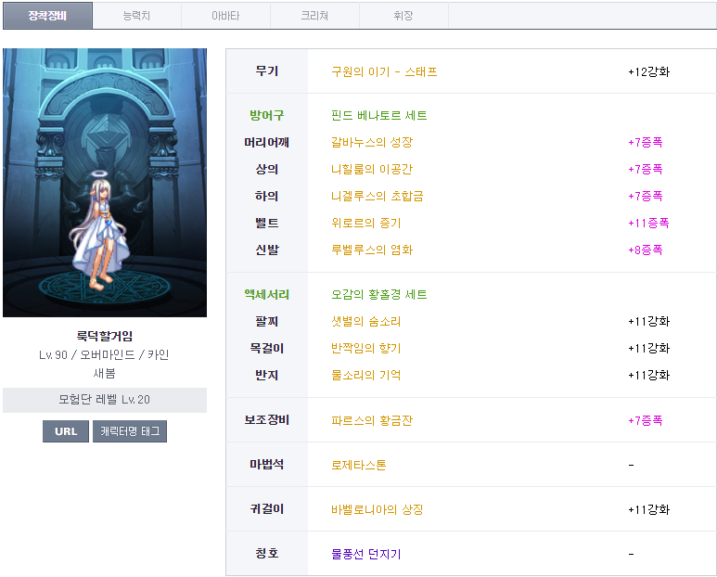Click the character portrait image
This screenshot has width=717, height=577.
pos(105,183)
